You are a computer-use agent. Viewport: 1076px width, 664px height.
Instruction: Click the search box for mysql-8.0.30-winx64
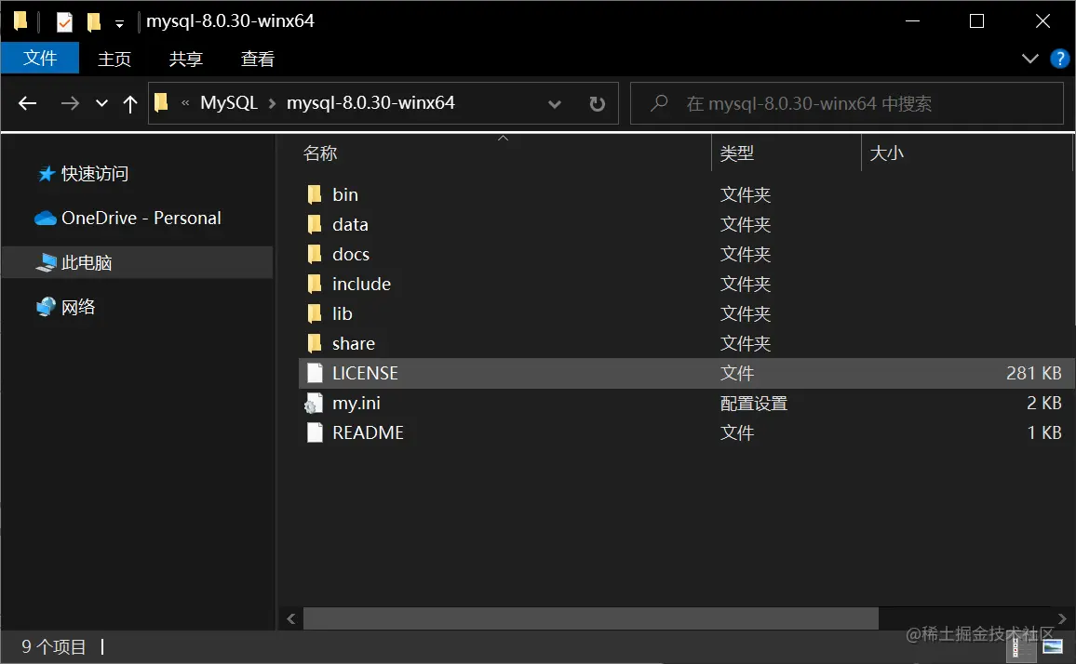click(847, 103)
